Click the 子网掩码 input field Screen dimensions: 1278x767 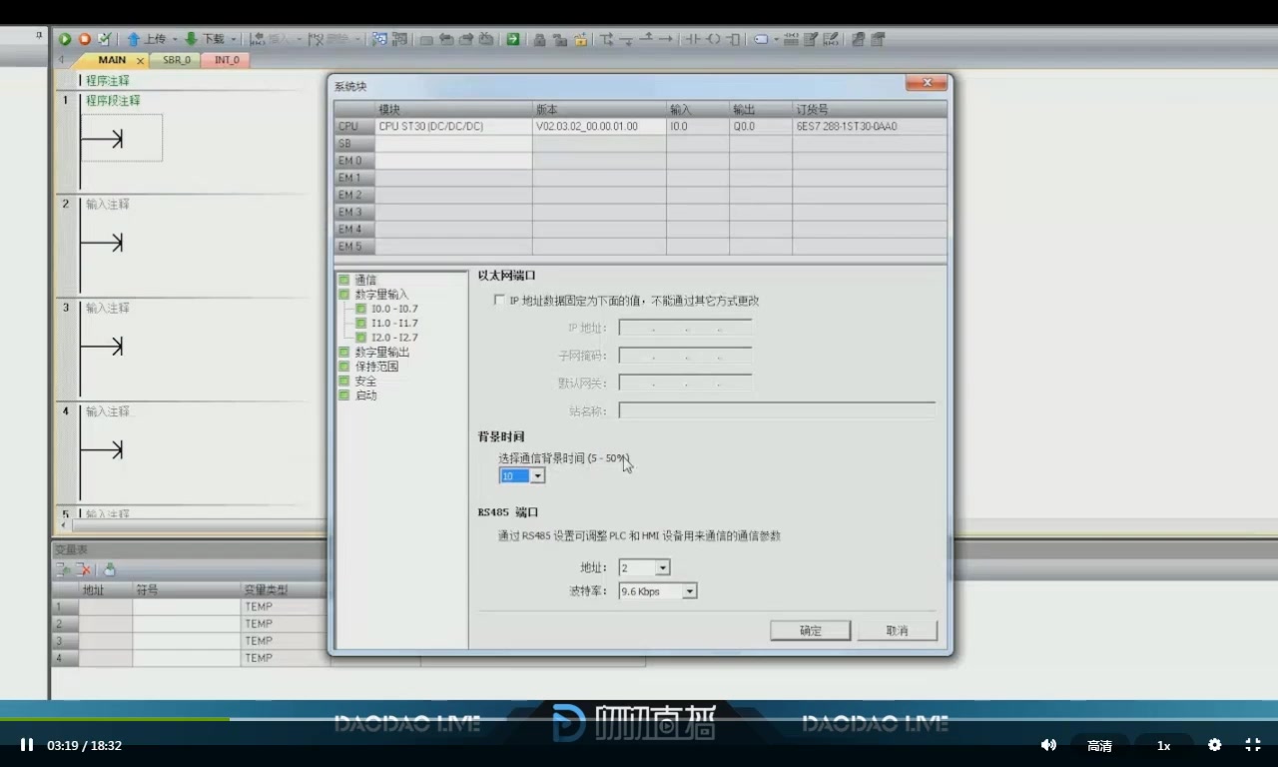(685, 355)
